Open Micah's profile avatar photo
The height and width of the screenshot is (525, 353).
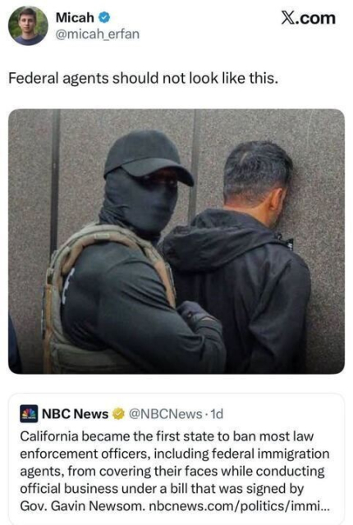[x=28, y=25]
